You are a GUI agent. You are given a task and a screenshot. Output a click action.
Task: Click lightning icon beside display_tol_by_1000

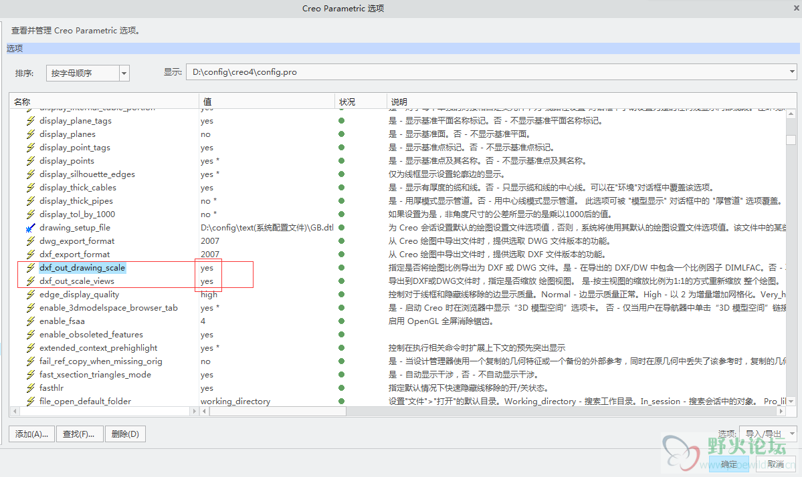[31, 214]
